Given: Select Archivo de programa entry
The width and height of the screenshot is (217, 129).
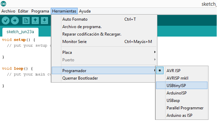Looking at the screenshot, I should click(x=104, y=27).
